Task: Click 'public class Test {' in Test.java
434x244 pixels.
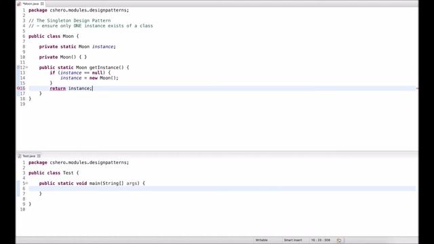Action: pyautogui.click(x=54, y=173)
